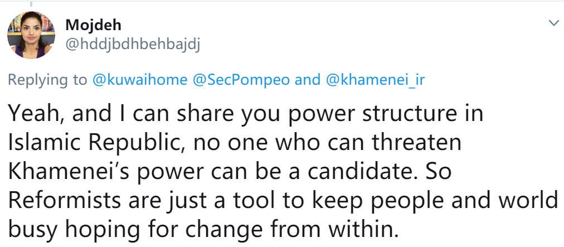Open the tweet options chevron menu

[x=553, y=23]
